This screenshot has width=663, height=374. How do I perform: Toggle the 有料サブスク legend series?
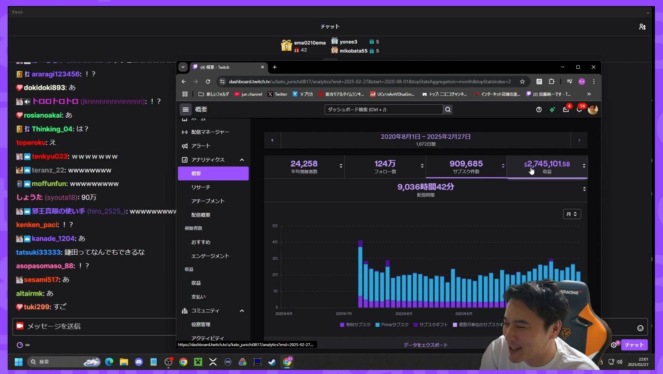pyautogui.click(x=355, y=325)
